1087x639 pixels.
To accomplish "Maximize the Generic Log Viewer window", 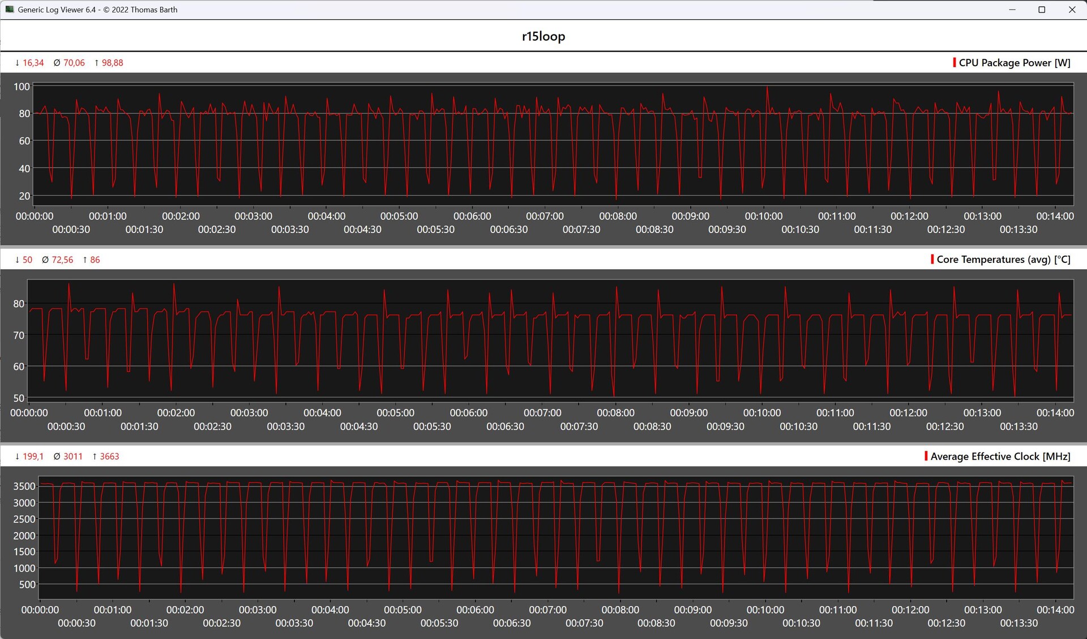I will (x=1041, y=10).
